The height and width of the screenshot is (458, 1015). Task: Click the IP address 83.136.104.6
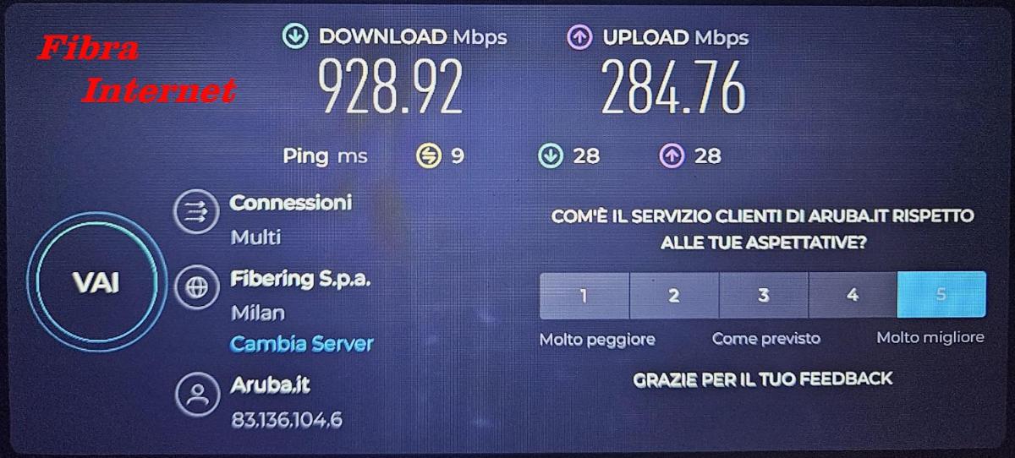click(x=287, y=419)
